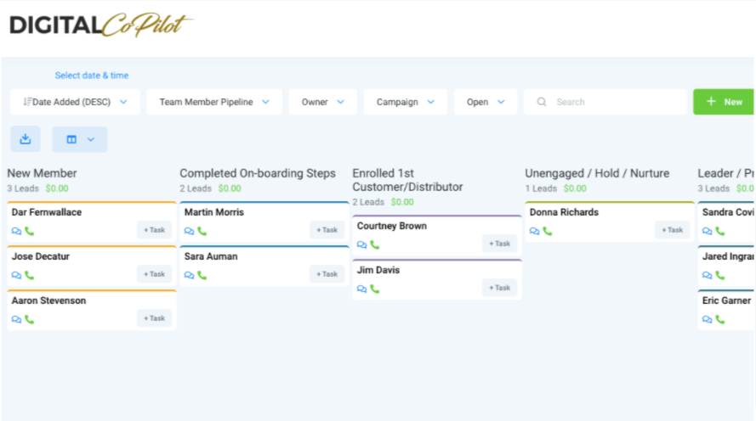Viewport: 756px width, 421px height.
Task: Open the Open status dropdown
Action: [x=486, y=102]
